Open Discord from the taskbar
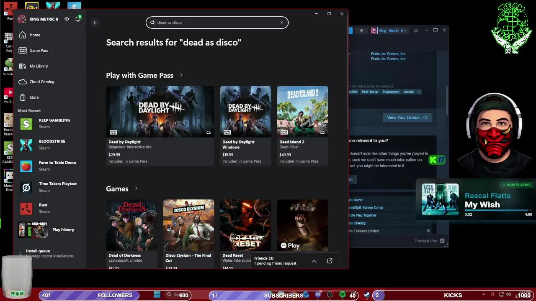The width and height of the screenshot is (536, 301). [318, 295]
